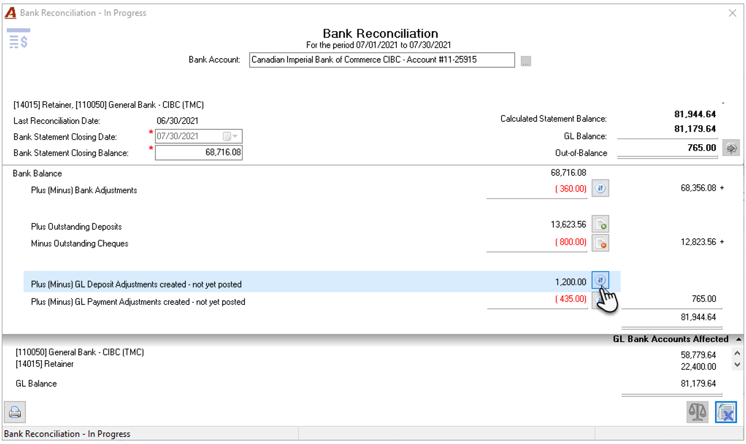Click the cancel reconciliation icon
Screen dimensions: 746x444
(726, 412)
